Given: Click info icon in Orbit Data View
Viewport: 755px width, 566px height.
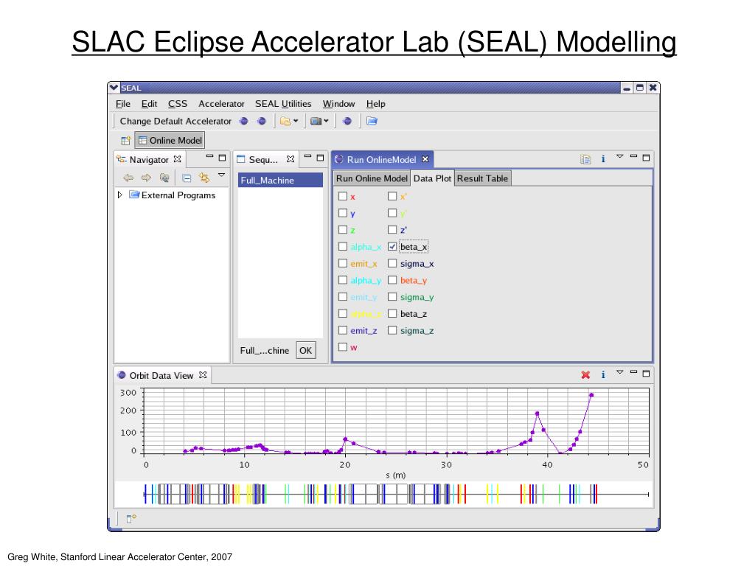Looking at the screenshot, I should click(603, 374).
